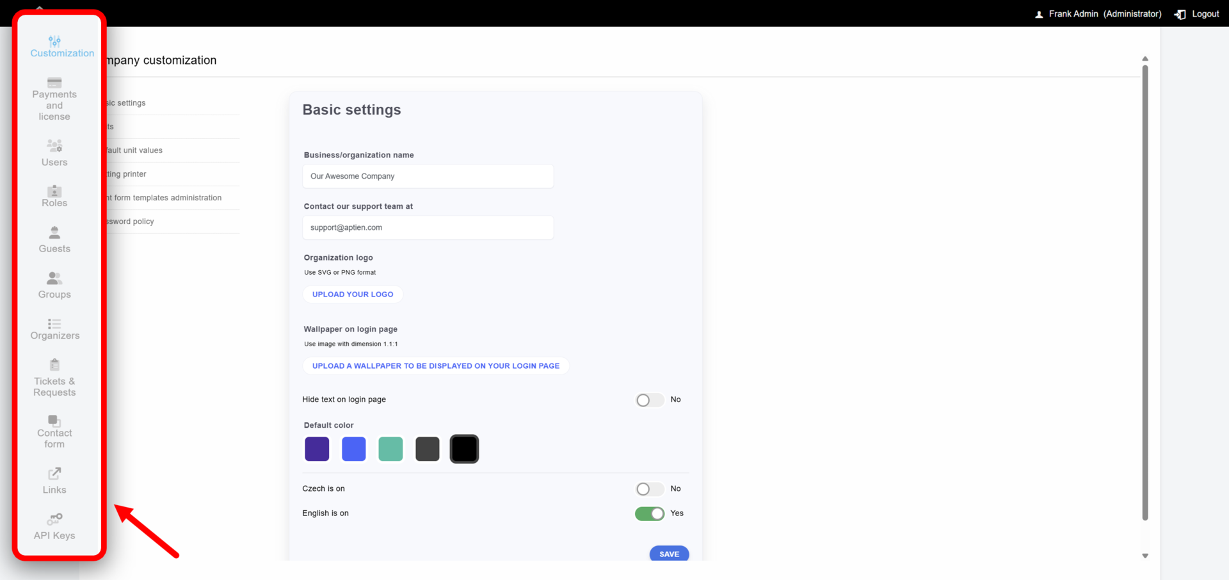
Task: Open the Contact form icon
Action: point(54,421)
